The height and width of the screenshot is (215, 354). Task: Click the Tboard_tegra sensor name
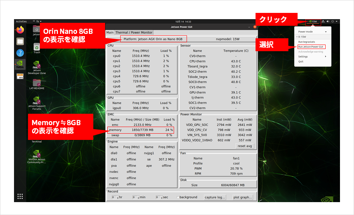(197, 66)
